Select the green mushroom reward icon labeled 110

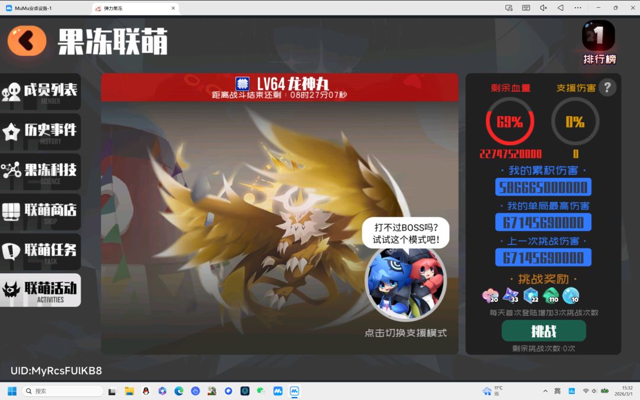[x=551, y=296]
